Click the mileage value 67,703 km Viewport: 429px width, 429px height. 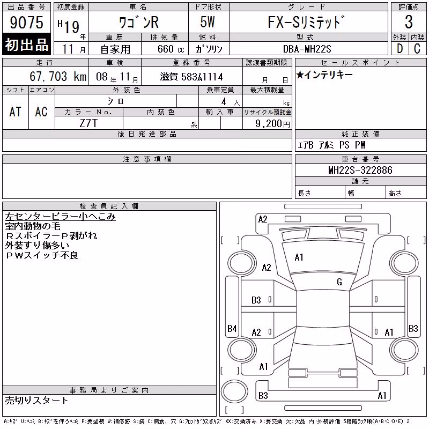pos(58,76)
